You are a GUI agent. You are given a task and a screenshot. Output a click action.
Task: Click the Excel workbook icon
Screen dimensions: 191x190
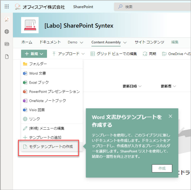point(25,82)
